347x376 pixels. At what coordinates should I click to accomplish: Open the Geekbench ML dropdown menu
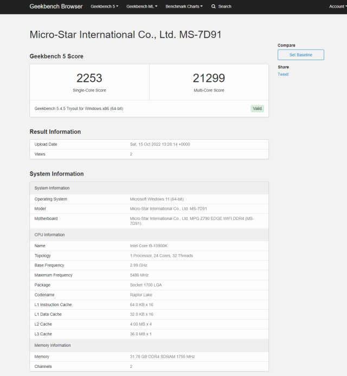pos(142,7)
